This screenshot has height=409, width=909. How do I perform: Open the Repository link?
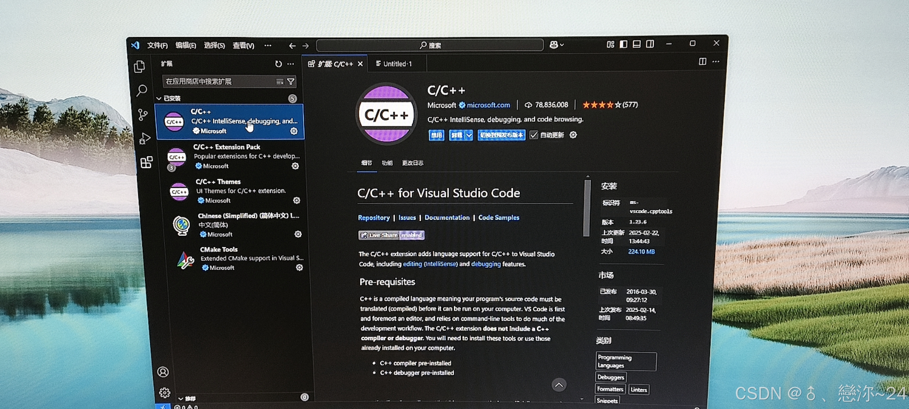tap(374, 218)
